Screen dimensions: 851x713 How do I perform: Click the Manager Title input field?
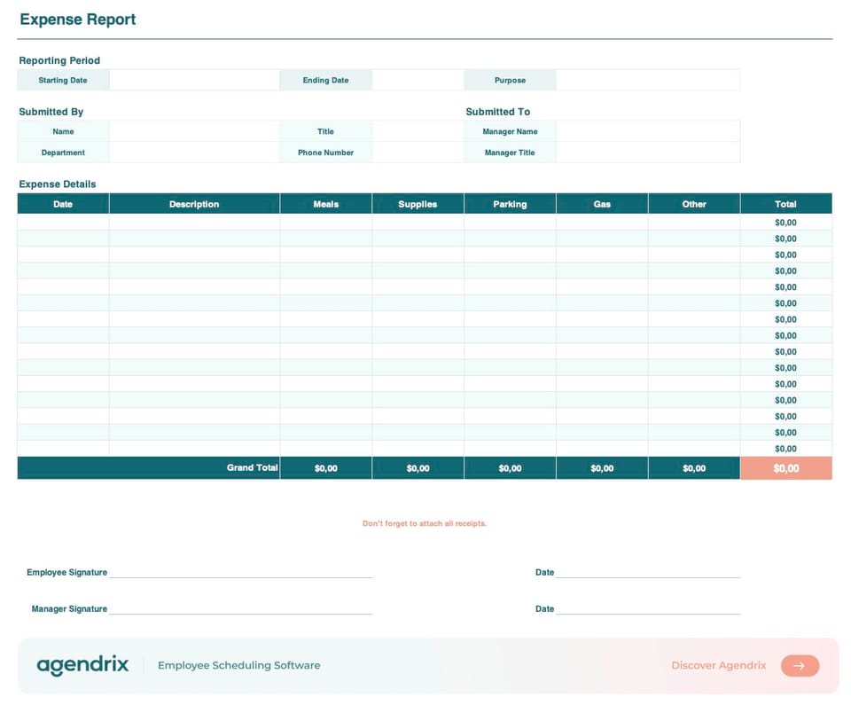point(648,153)
